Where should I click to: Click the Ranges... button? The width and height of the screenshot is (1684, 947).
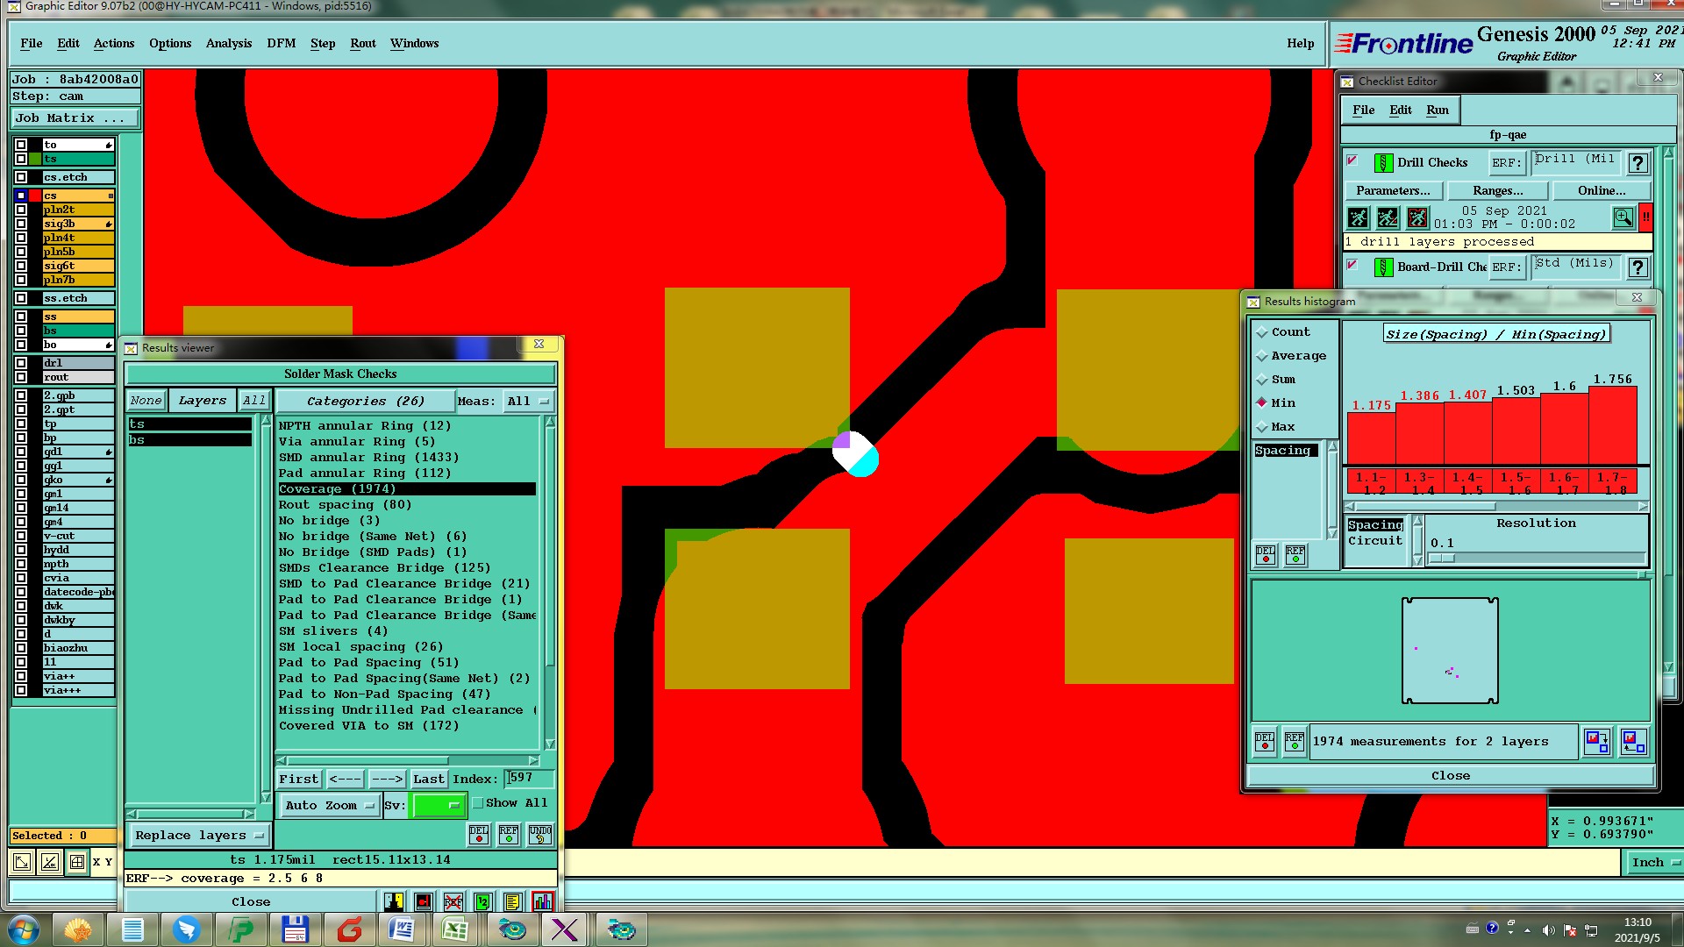coord(1497,190)
